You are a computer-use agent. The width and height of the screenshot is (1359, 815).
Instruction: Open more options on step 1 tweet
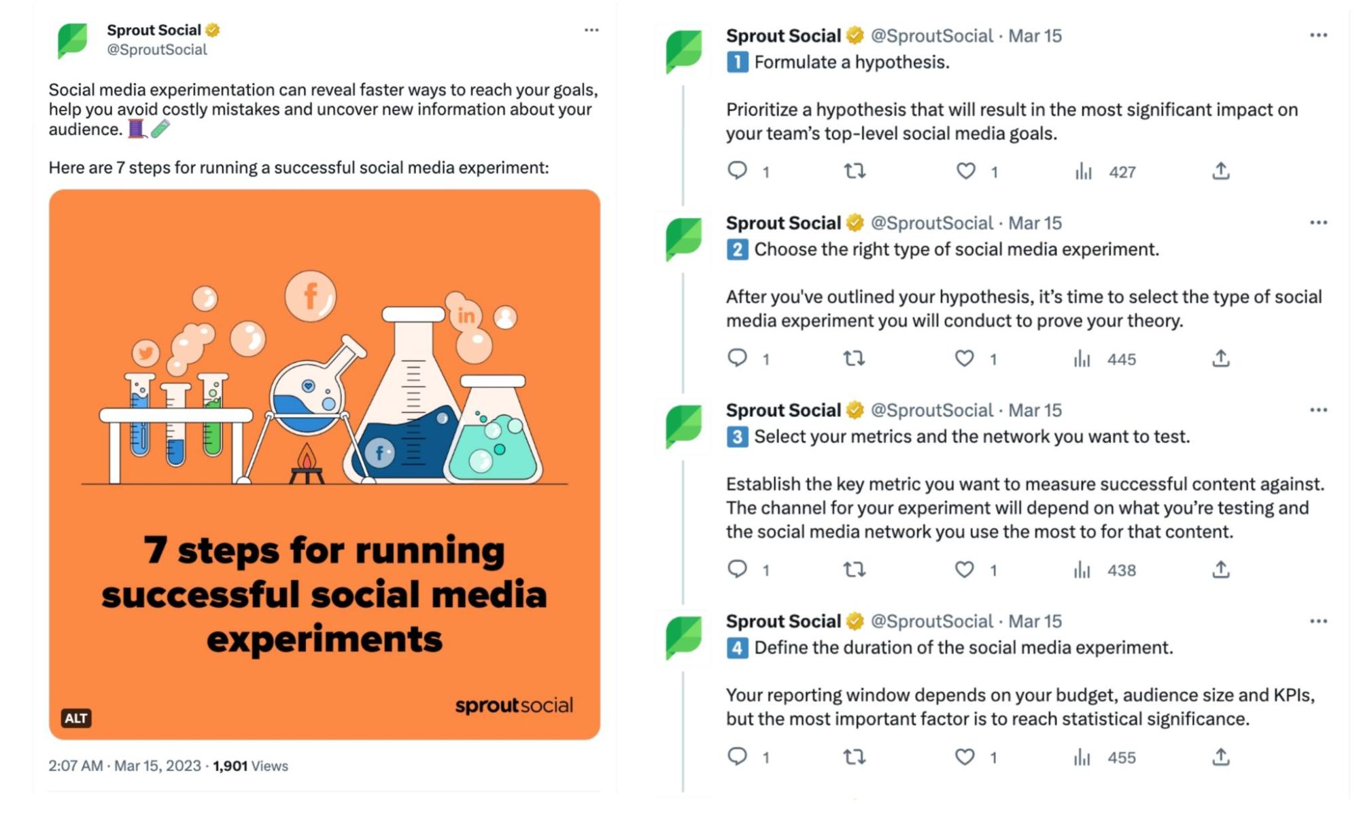click(x=1318, y=35)
